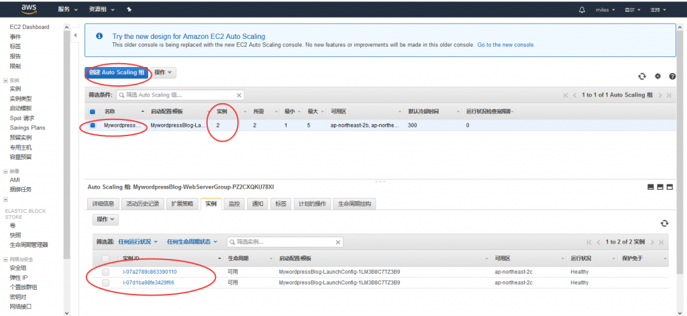The width and height of the screenshot is (687, 316).
Task: Clear the Auto Scaling group filter text
Action: pyautogui.click(x=239, y=95)
